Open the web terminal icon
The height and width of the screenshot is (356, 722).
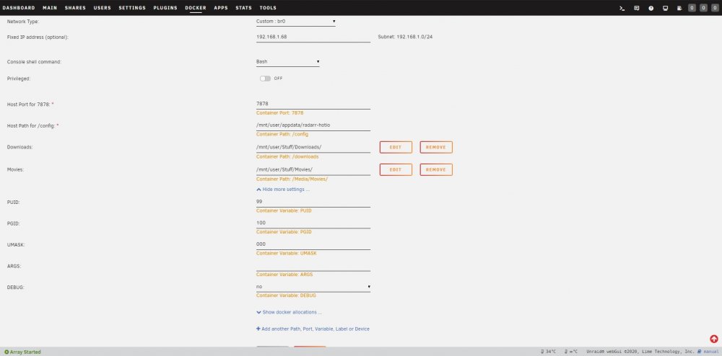coord(622,8)
